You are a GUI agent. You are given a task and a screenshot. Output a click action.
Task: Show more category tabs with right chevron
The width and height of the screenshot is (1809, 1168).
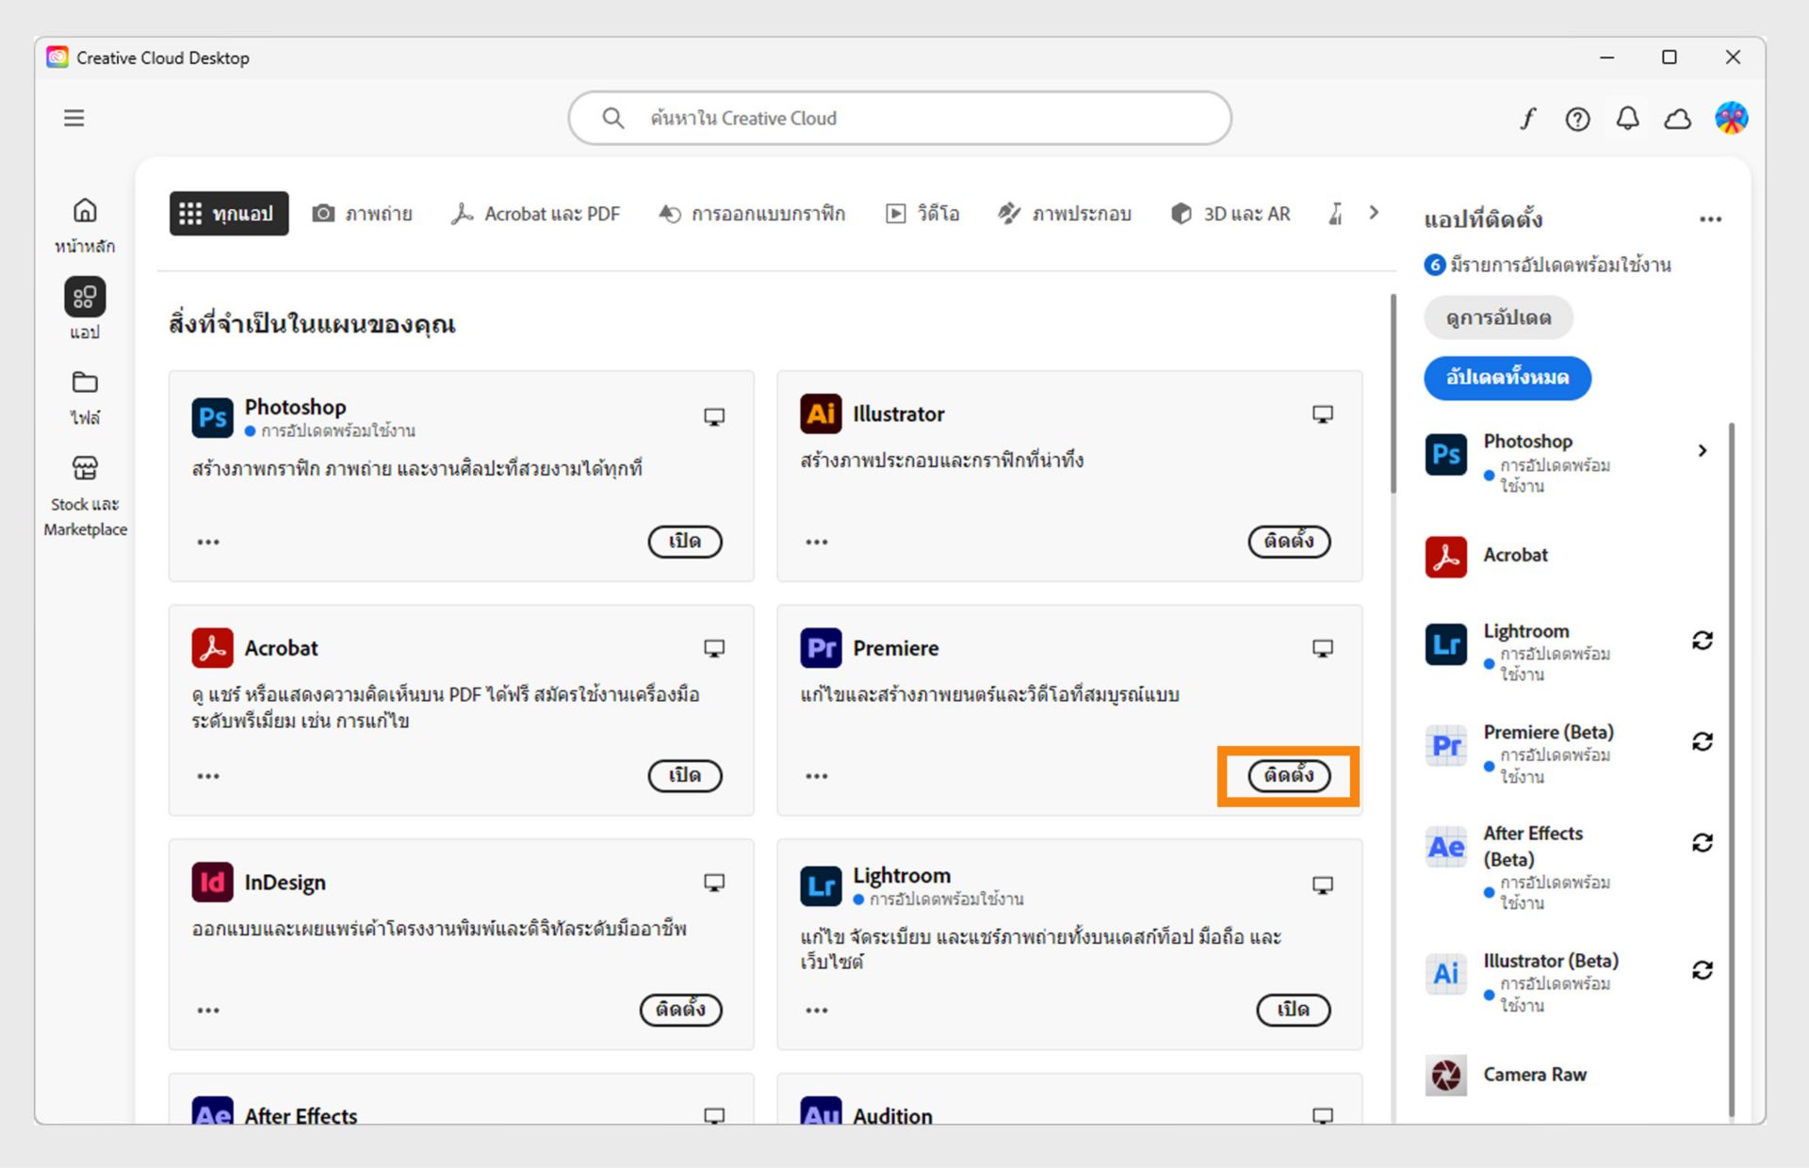(x=1374, y=213)
